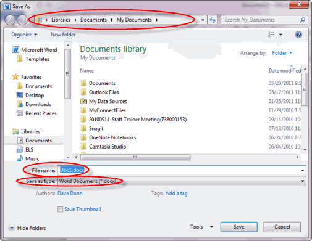Viewport: 312px width, 241px height.
Task: Click Libraries in the address breadcrumb
Action: tap(61, 20)
